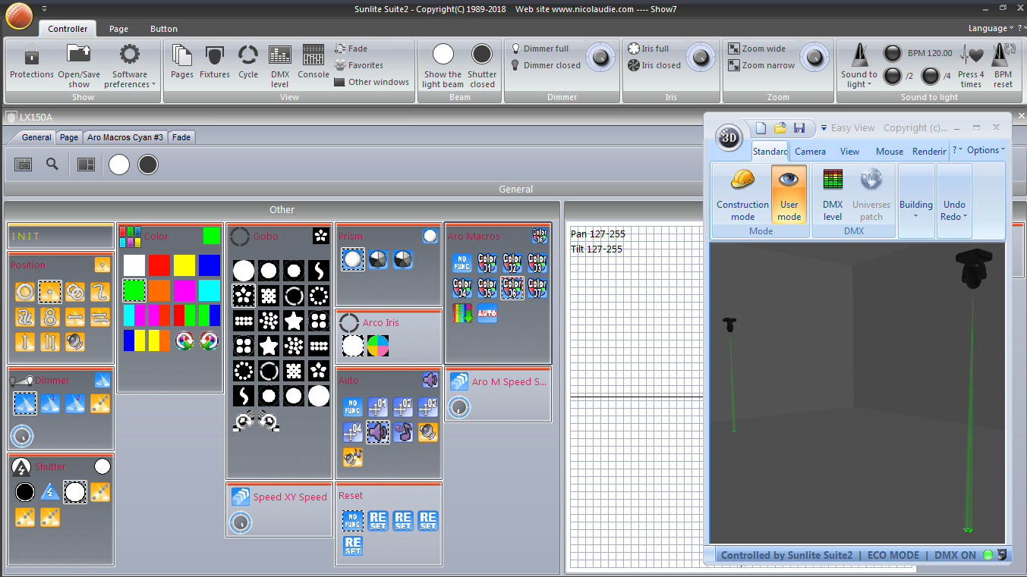
Task: Select the color wheel icon in Arco Iris
Action: [378, 347]
